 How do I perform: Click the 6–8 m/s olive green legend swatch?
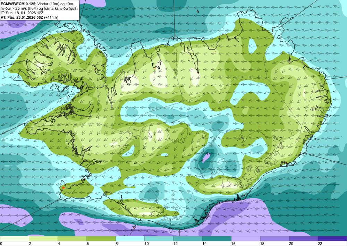(101, 239)
